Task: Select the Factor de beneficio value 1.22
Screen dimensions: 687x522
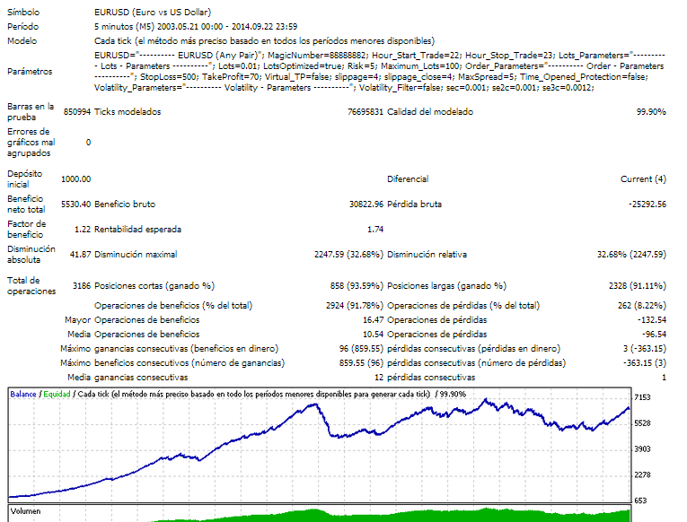Action: click(82, 230)
